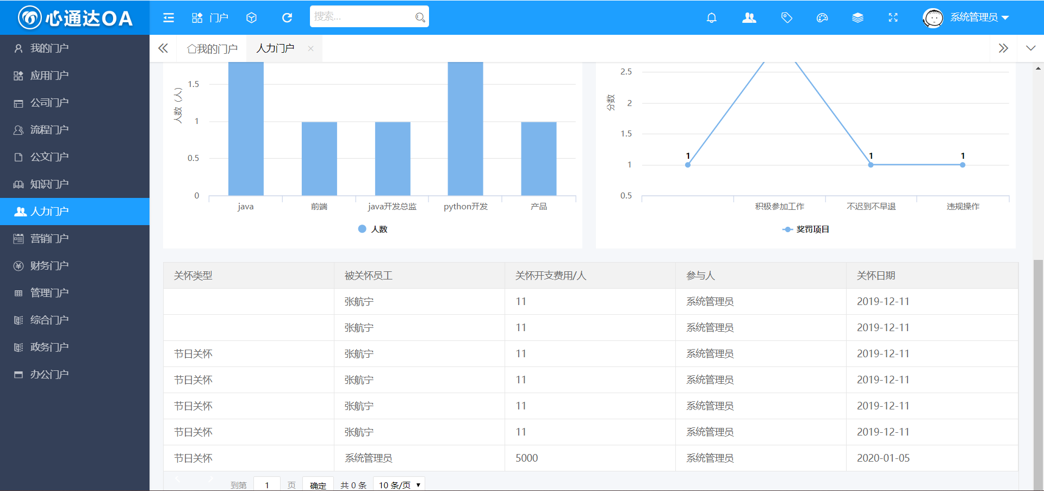The width and height of the screenshot is (1044, 491).
Task: Open 政务门户 in the sidebar
Action: point(74,347)
